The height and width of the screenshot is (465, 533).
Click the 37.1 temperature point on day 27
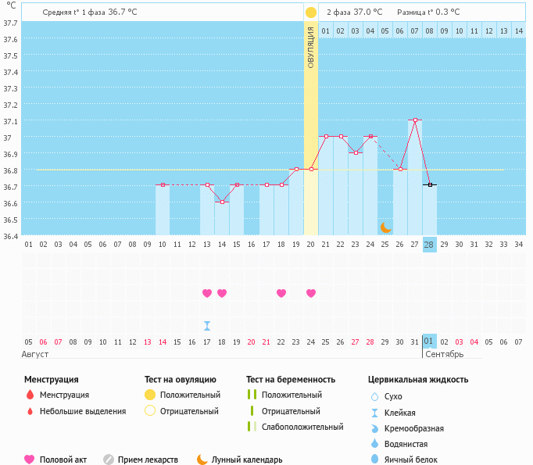pyautogui.click(x=415, y=120)
